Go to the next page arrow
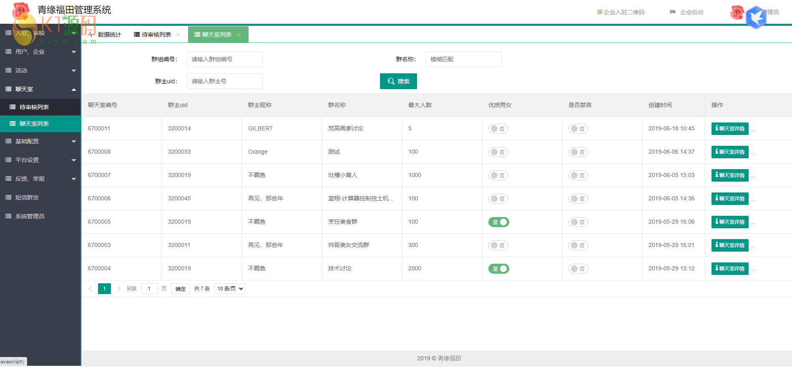Screen dimensions: 792x367 pyautogui.click(x=118, y=289)
